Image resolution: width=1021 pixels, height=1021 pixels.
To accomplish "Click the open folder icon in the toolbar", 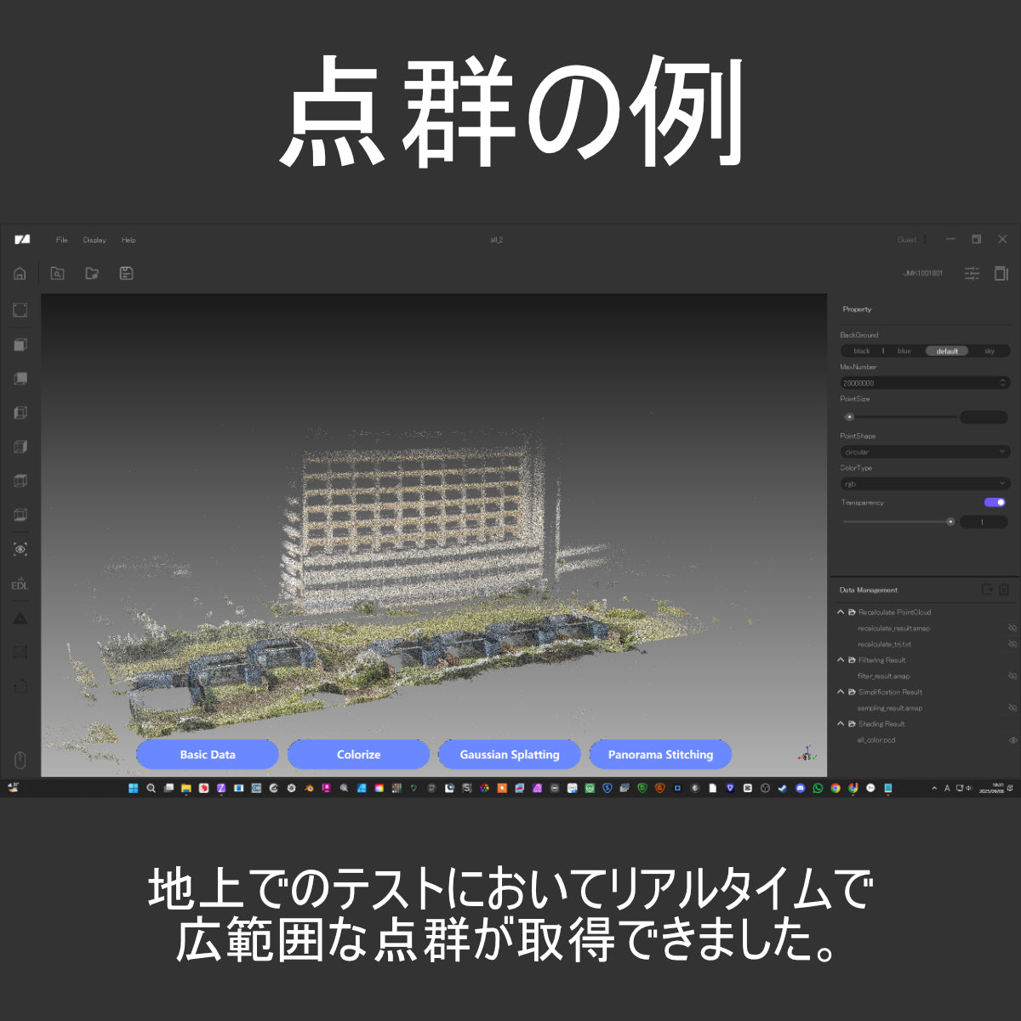I will pos(92,273).
